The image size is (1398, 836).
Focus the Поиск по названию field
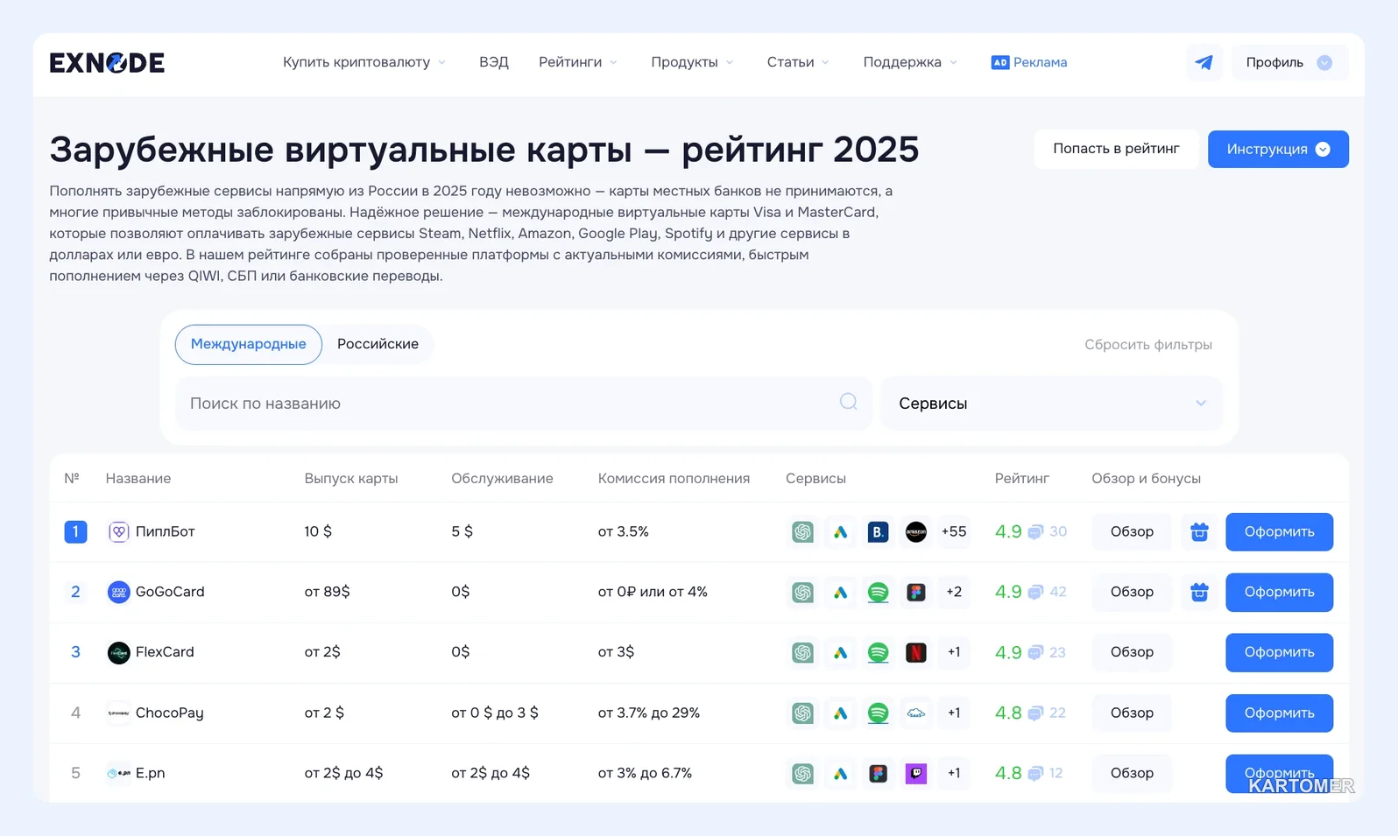tap(524, 404)
